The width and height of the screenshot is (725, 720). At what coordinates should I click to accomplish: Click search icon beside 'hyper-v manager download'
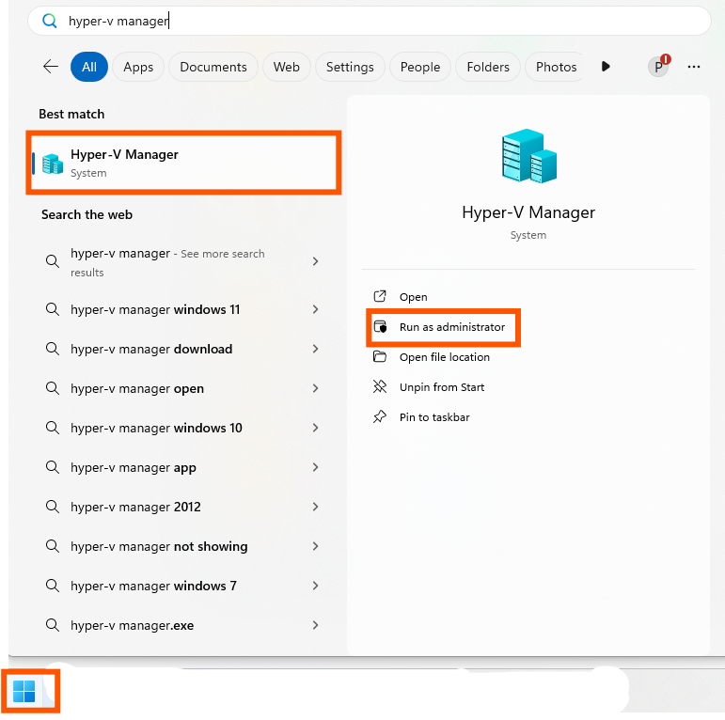tap(53, 349)
